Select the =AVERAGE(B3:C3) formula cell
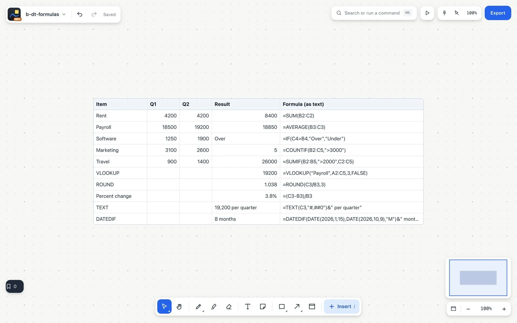 [352, 127]
